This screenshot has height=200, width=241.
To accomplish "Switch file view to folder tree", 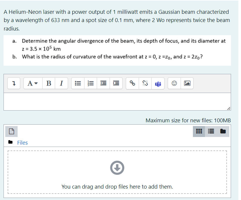I will pyautogui.click(x=223, y=131).
